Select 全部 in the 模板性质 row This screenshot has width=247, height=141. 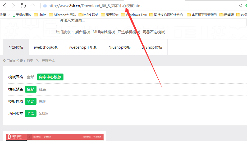point(31,101)
